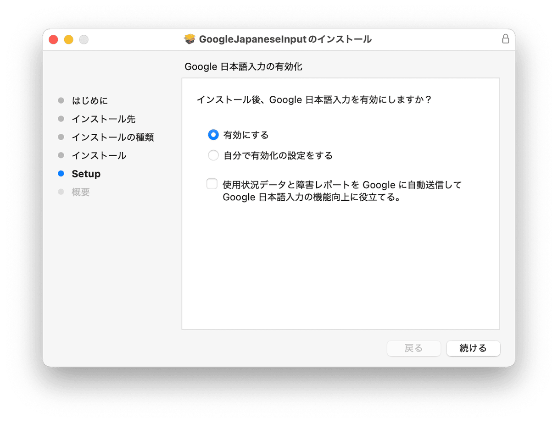
Task: Click the grayed dot next to 概要
Action: pos(61,192)
